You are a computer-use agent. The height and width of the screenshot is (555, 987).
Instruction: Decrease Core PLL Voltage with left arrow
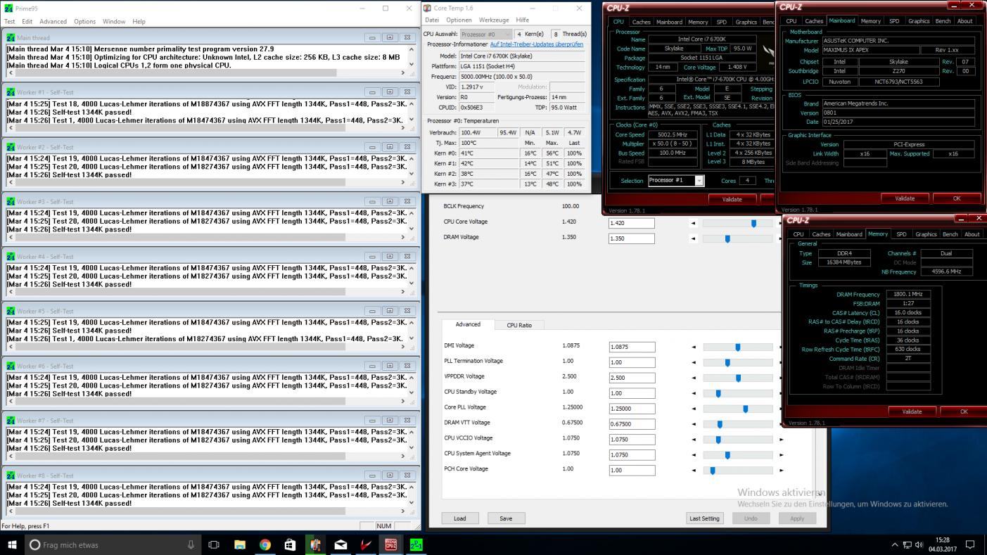point(693,409)
